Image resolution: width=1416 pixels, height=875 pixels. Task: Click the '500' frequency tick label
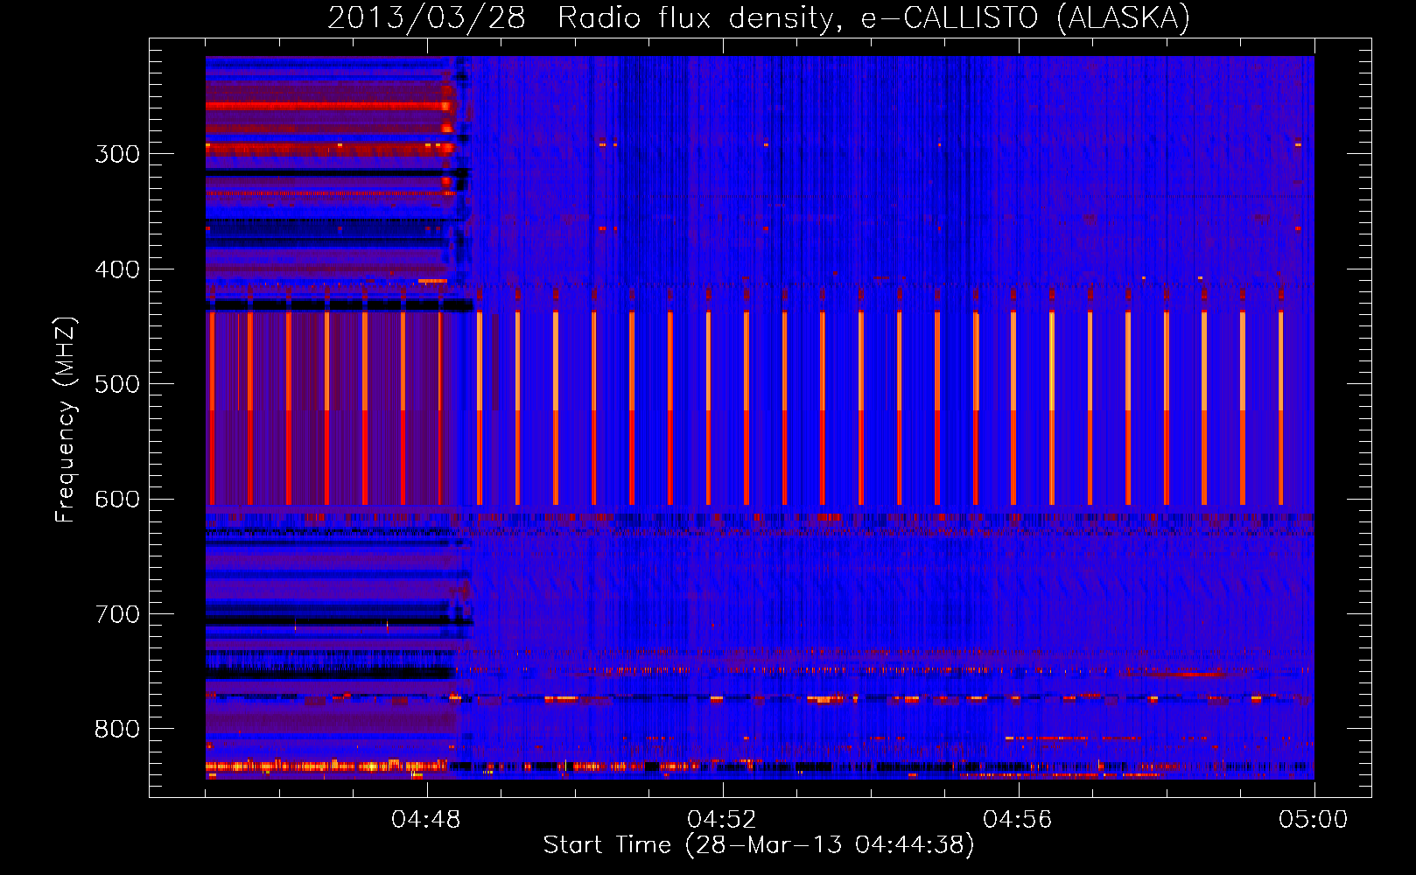point(117,384)
